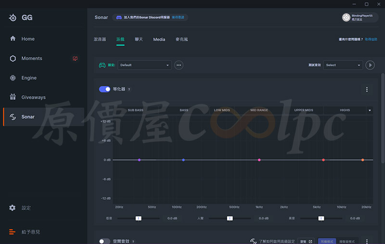The width and height of the screenshot is (385, 244).
Task: Select the orange highs EQ point
Action: pos(363,160)
